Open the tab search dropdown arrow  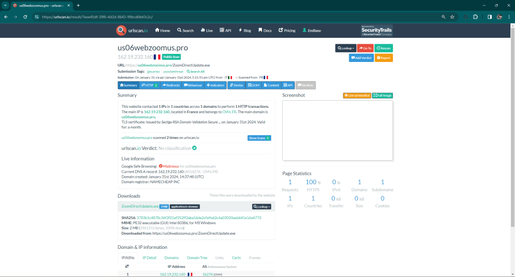[x=5, y=5]
